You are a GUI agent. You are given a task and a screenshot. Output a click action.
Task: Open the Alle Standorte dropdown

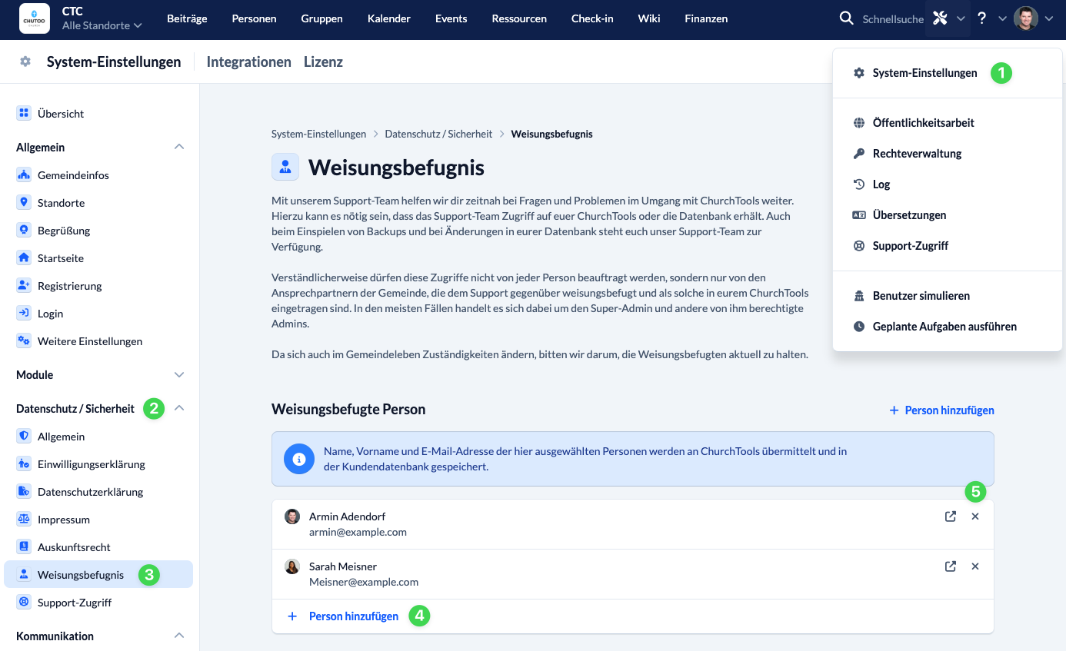coord(102,25)
